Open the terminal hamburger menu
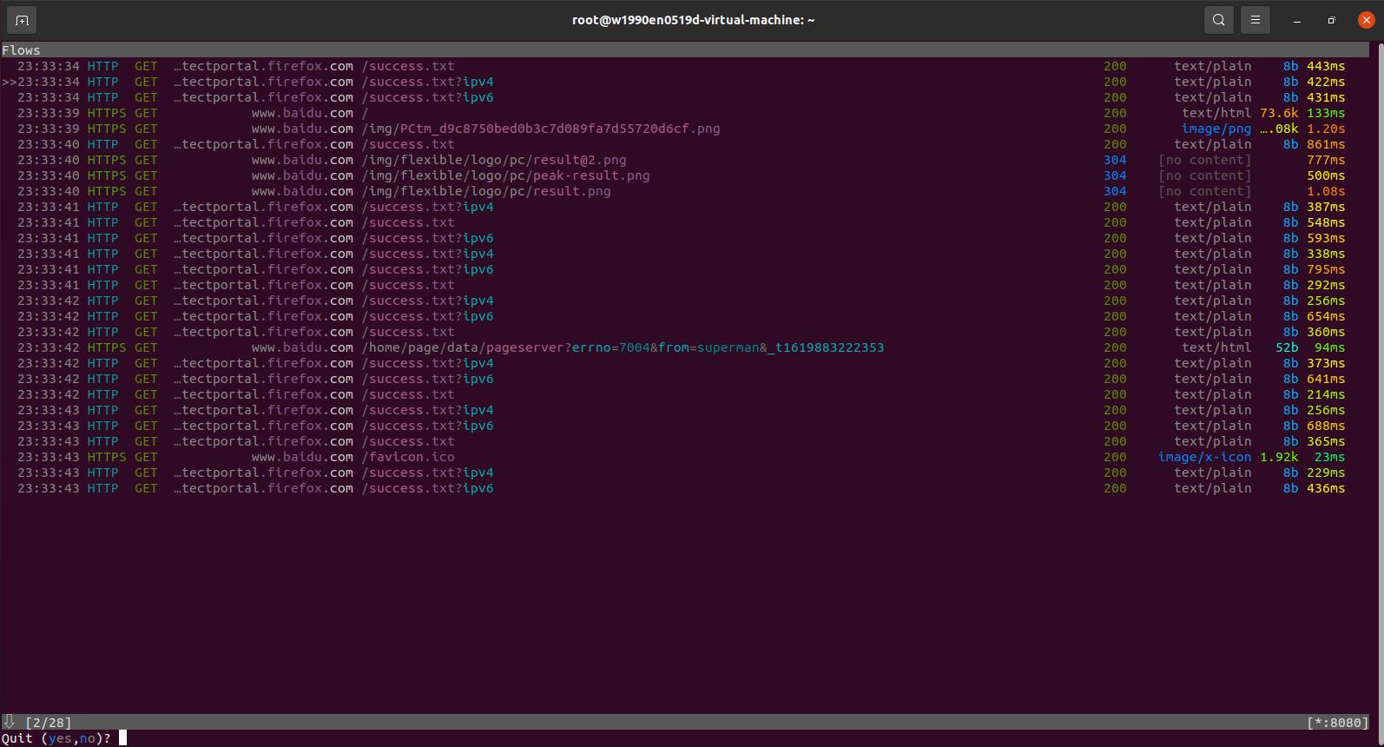This screenshot has height=747, width=1384. point(1255,20)
